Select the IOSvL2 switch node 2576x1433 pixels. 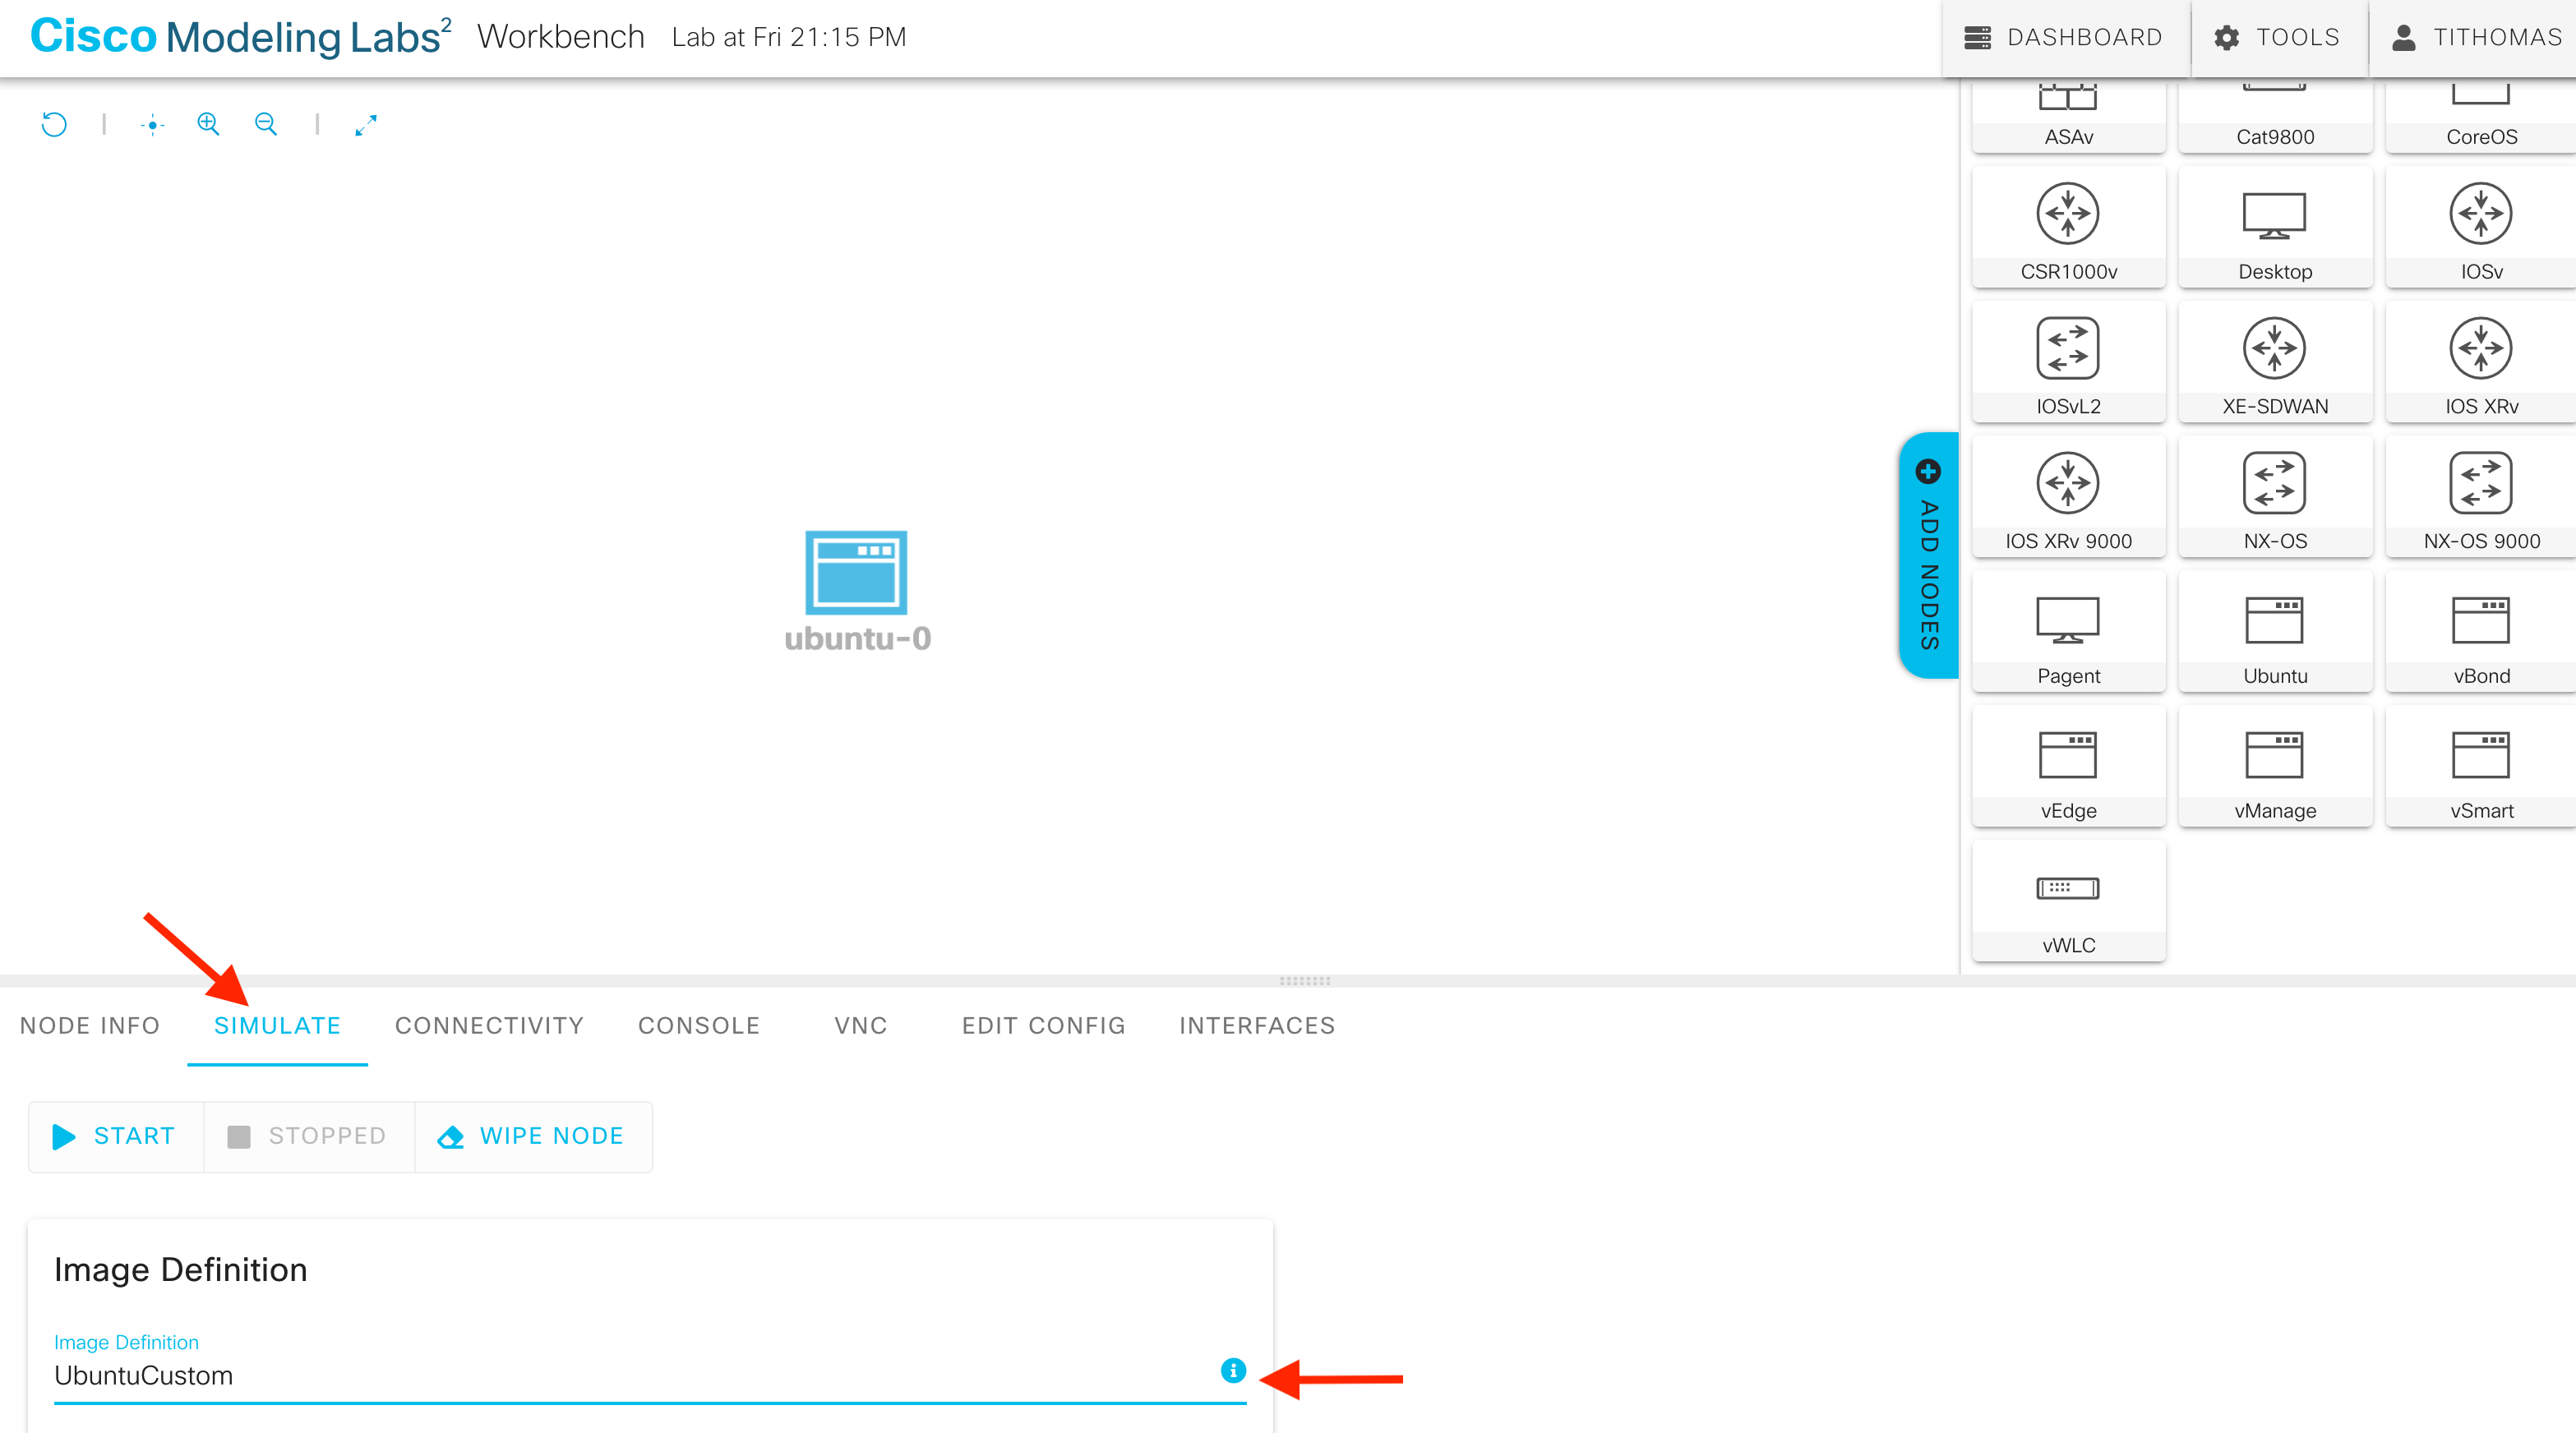(2068, 362)
